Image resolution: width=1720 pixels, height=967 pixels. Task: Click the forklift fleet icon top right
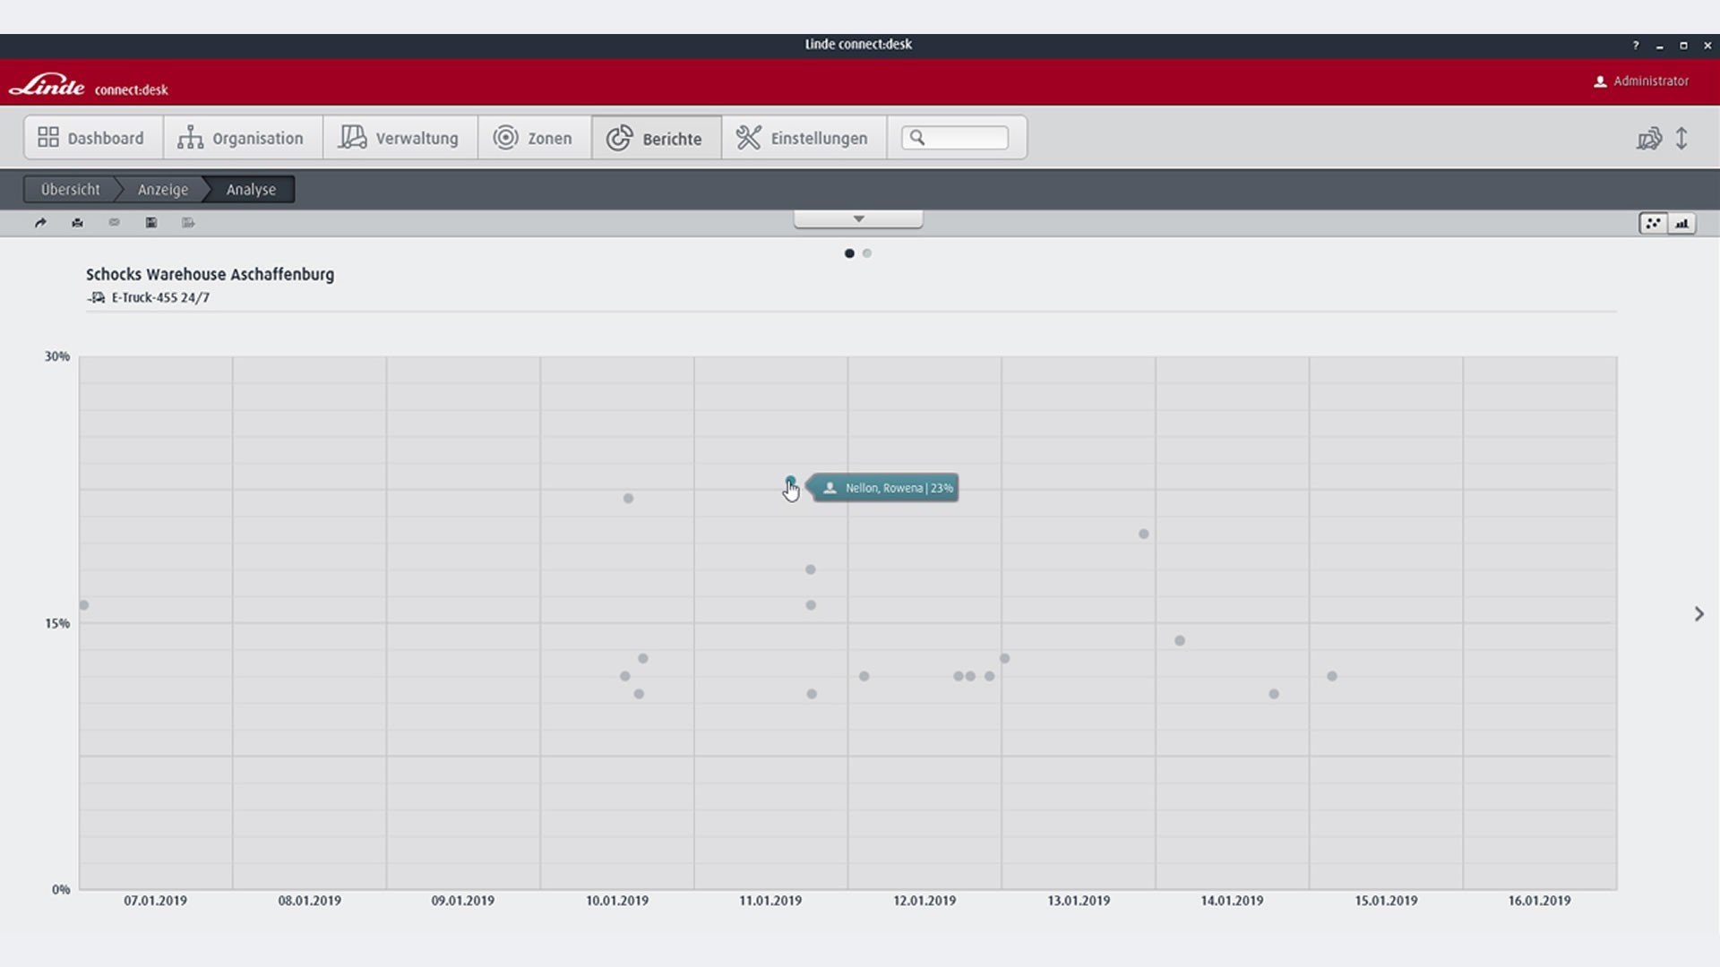[1648, 138]
